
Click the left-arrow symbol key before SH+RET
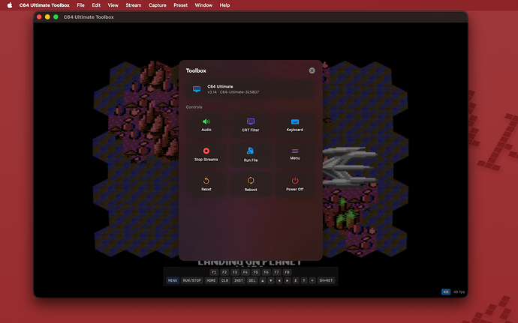[x=312, y=280]
